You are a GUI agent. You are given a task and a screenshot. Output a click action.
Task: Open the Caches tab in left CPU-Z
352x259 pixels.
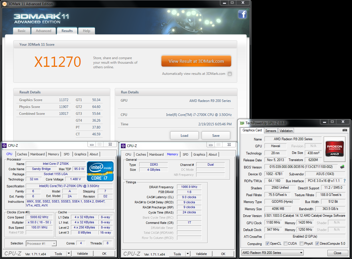(x=22, y=154)
